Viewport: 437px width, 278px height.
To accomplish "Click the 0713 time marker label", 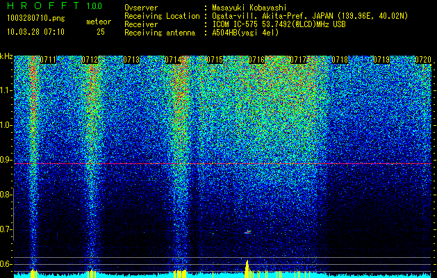I will pos(131,60).
